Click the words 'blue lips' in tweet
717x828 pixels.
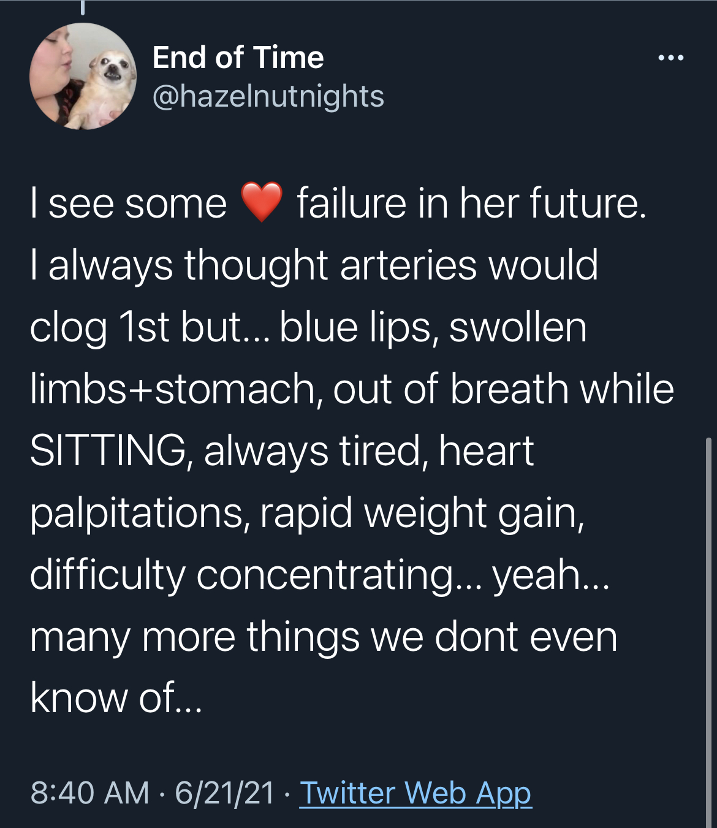355,327
